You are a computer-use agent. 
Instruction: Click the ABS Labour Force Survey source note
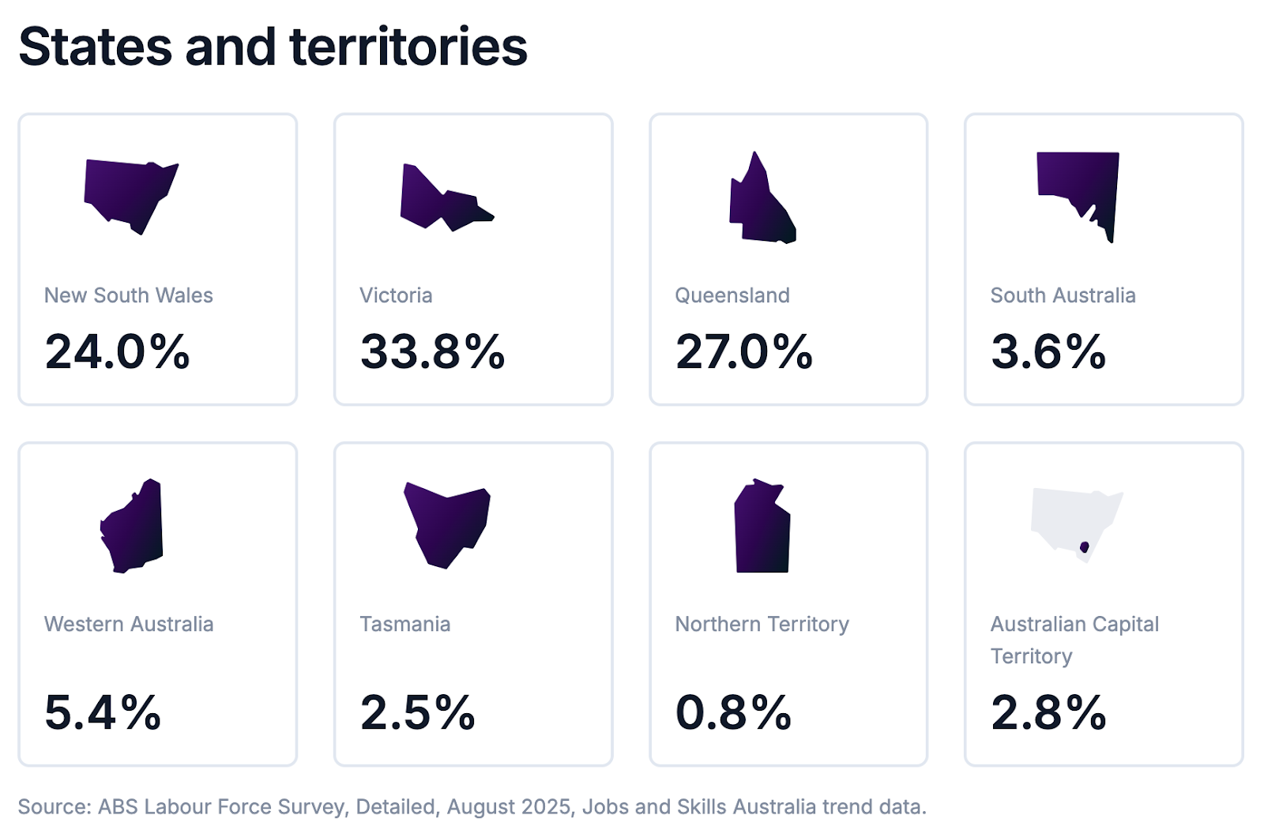click(x=472, y=806)
